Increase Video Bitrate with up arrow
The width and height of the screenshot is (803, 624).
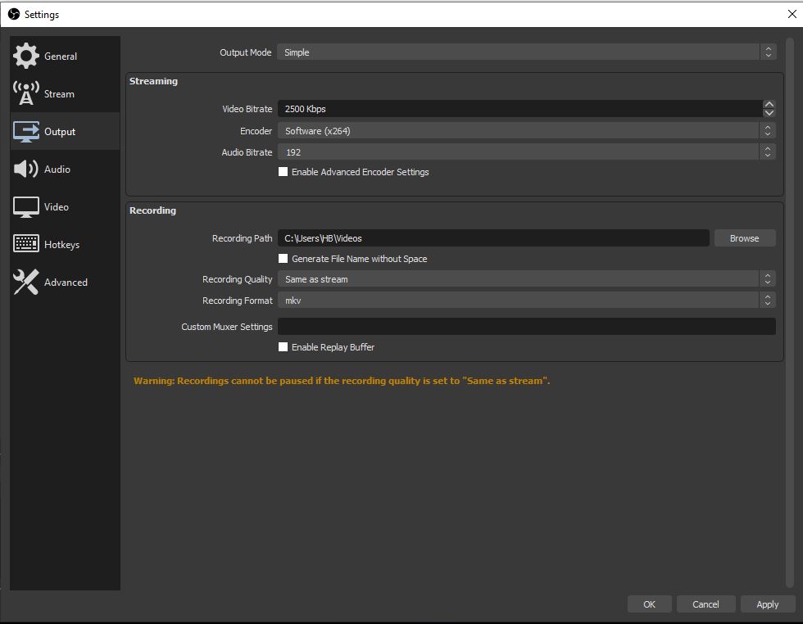click(x=769, y=105)
